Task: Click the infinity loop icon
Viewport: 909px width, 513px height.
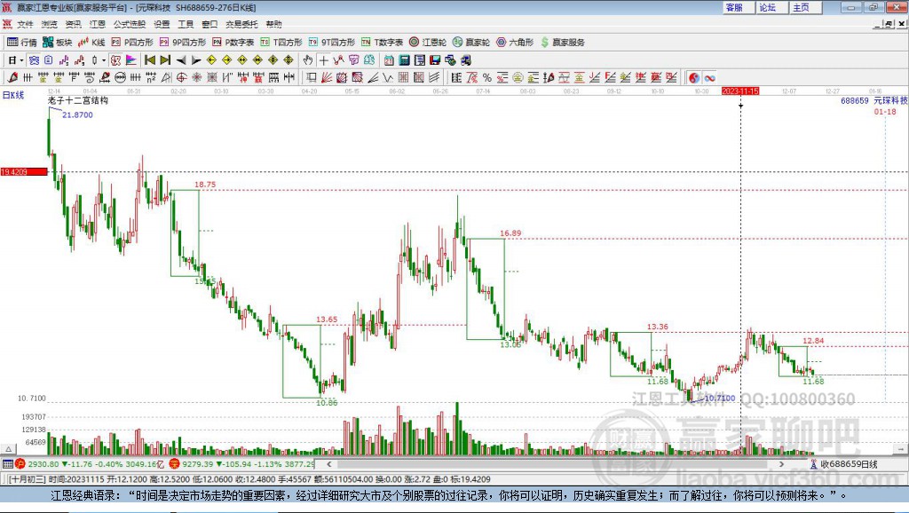Action: coord(709,78)
